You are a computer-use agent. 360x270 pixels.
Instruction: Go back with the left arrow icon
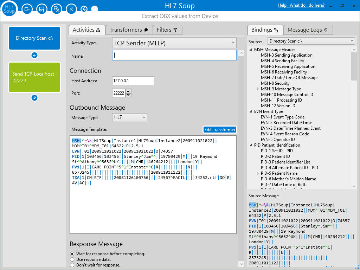click(x=84, y=9)
